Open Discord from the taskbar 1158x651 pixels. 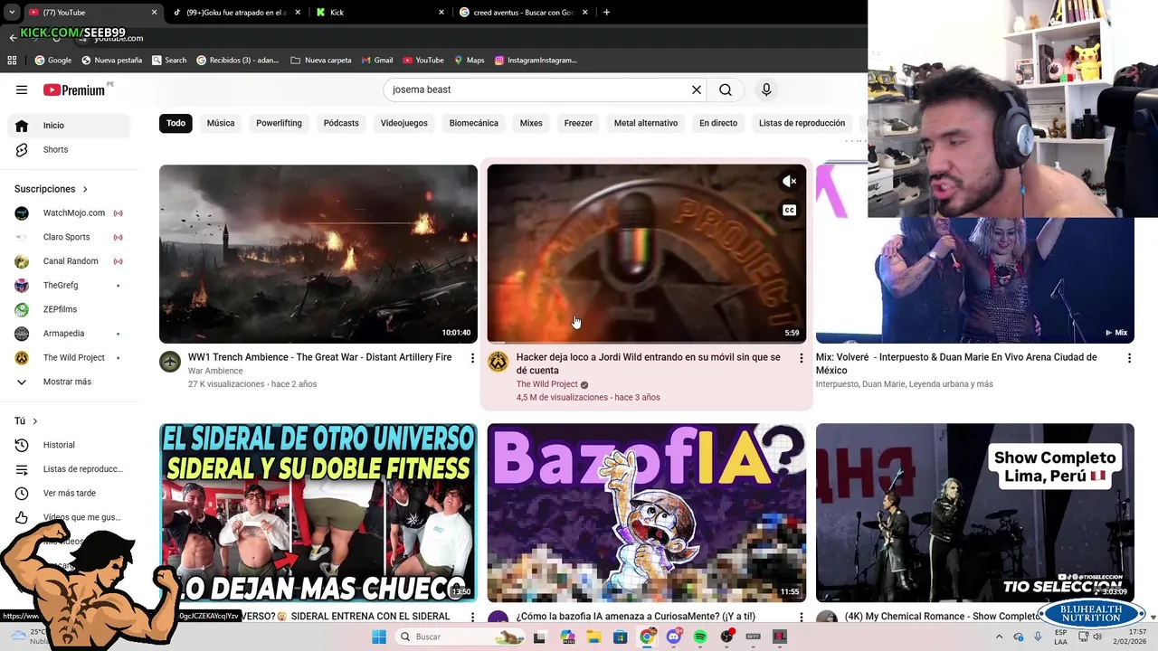673,637
